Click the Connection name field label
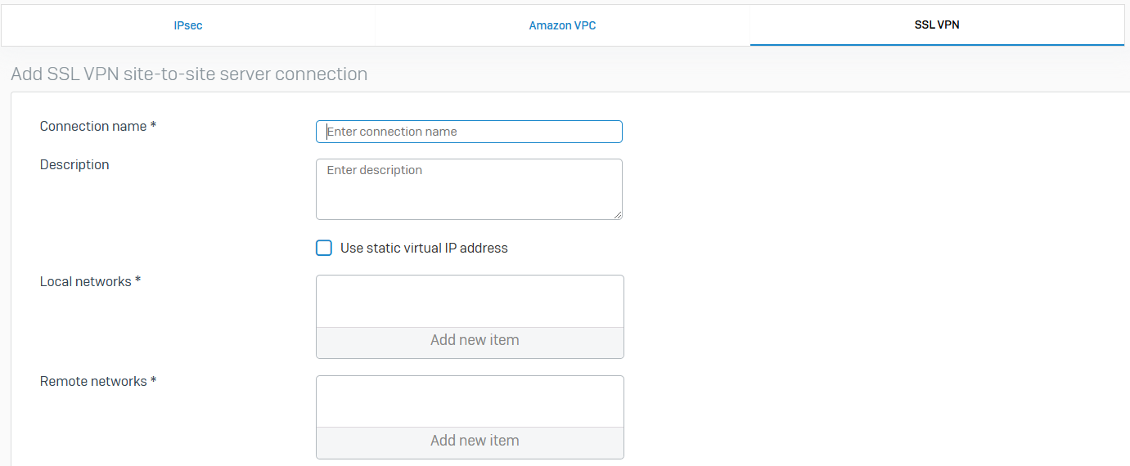1130x466 pixels. pyautogui.click(x=92, y=126)
